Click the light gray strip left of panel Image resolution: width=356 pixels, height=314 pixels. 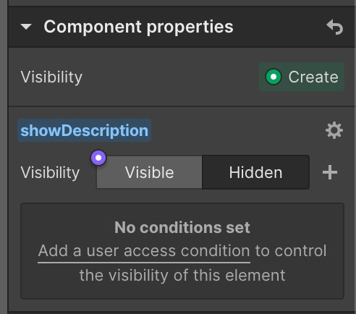pos(4,157)
